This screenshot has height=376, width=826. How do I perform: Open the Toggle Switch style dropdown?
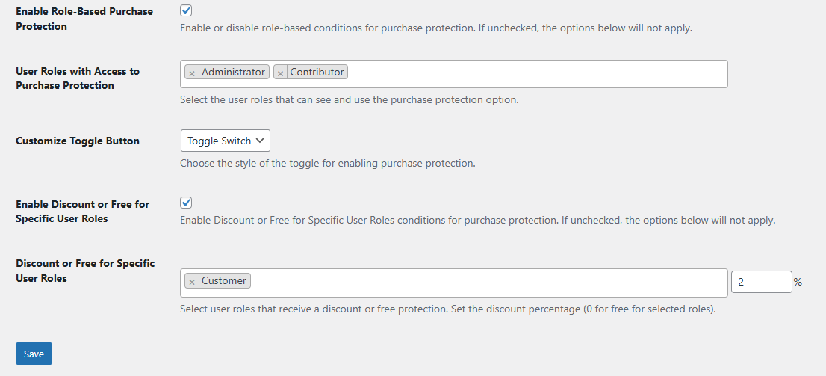click(x=226, y=141)
